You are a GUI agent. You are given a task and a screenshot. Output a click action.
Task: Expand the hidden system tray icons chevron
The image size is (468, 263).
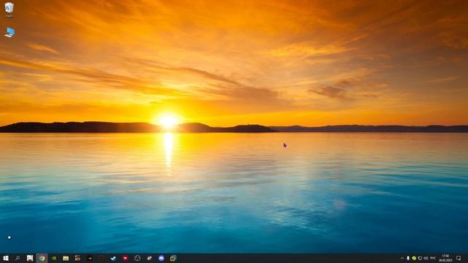(402, 258)
